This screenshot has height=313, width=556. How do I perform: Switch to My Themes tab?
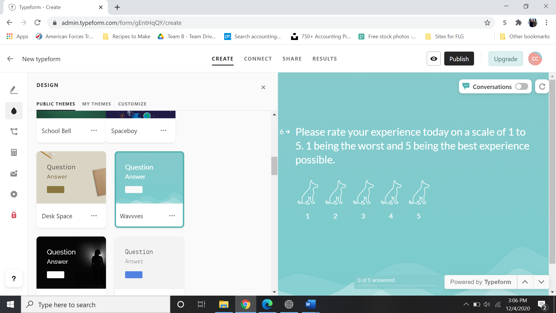click(96, 104)
